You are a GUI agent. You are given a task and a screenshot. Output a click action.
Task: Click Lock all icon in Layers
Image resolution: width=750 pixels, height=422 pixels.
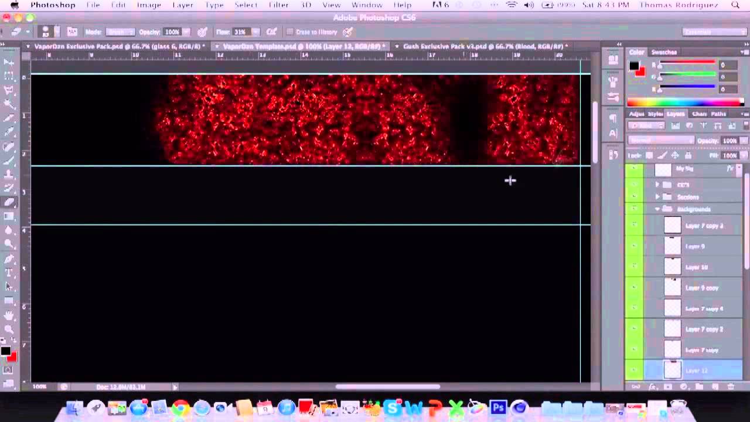coord(688,155)
